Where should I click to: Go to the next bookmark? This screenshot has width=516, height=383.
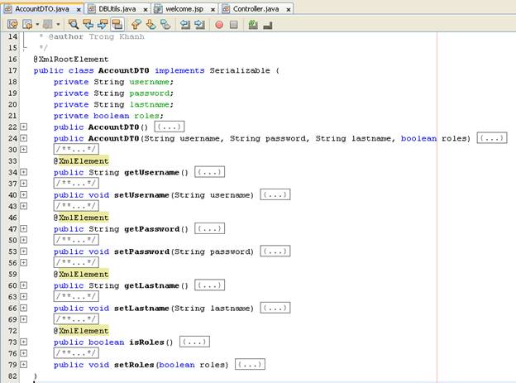pos(150,24)
